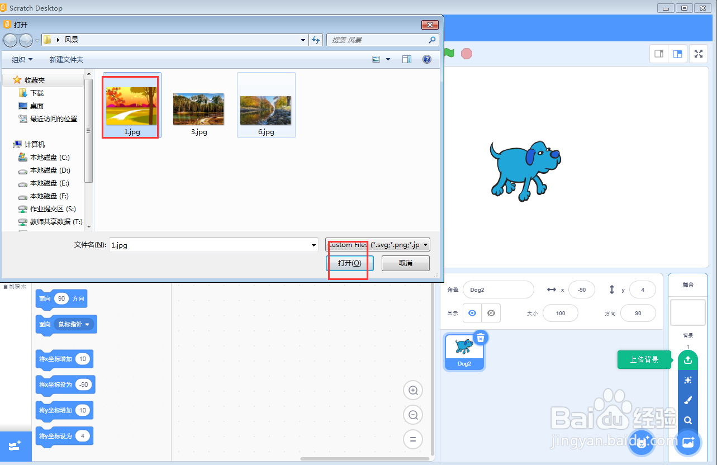
Task: Click the change view icon
Action: pos(376,59)
